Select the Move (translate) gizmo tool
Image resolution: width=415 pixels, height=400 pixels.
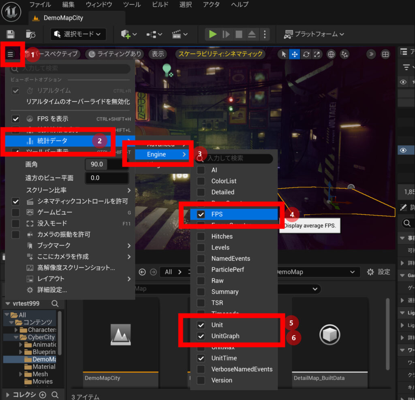tap(295, 53)
